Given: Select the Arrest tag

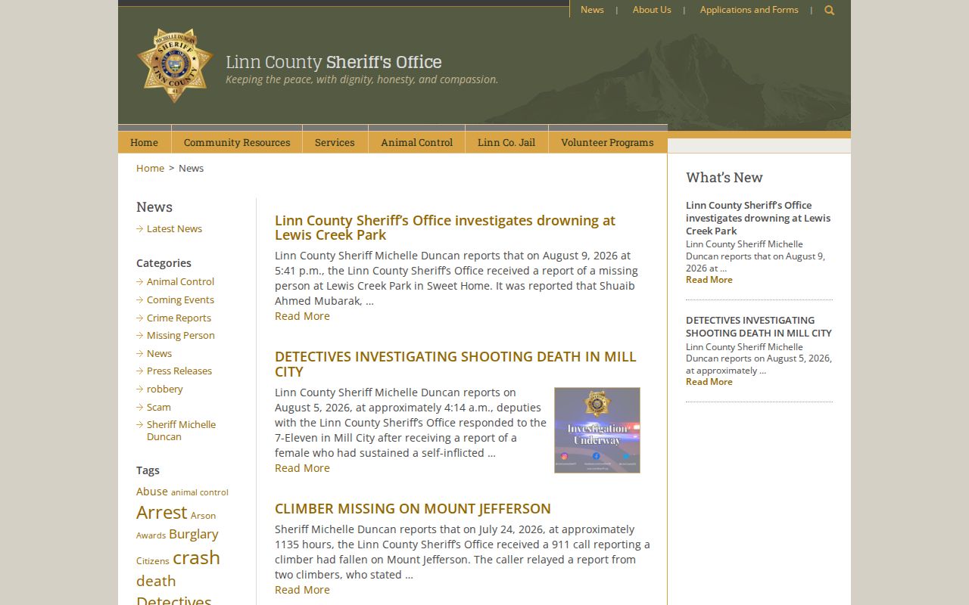Looking at the screenshot, I should (x=161, y=513).
